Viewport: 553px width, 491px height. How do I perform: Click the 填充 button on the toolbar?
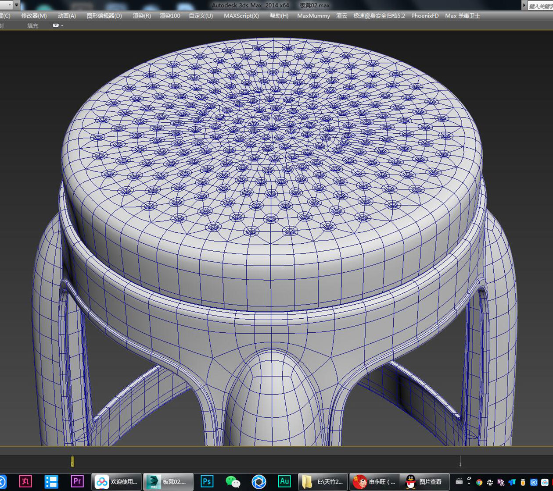coord(32,25)
